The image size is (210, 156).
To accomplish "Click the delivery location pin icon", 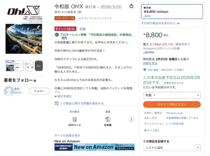I will tap(145, 70).
